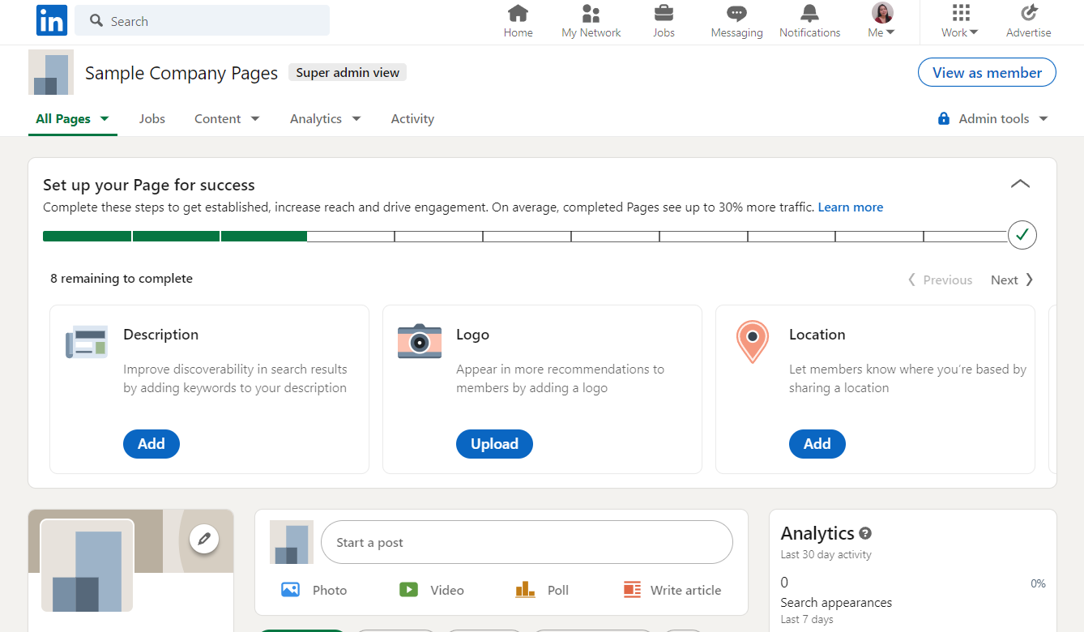Viewport: 1084px width, 632px height.
Task: Click the page setup progress bar
Action: click(x=526, y=236)
